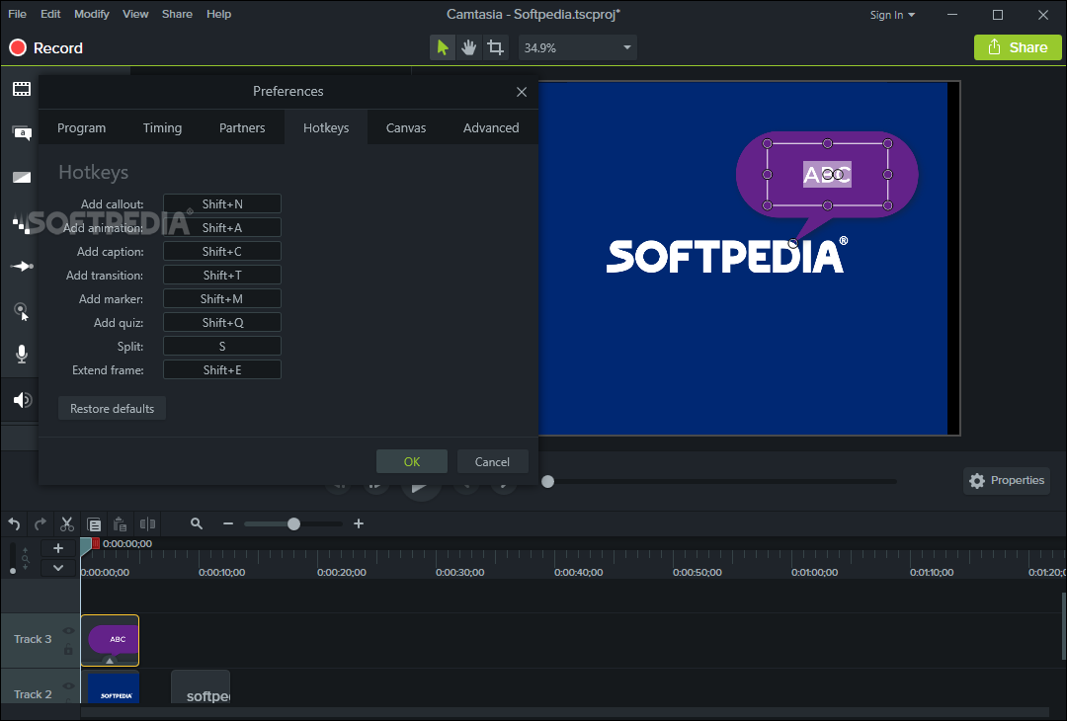Switch to the Program tab

pos(82,127)
